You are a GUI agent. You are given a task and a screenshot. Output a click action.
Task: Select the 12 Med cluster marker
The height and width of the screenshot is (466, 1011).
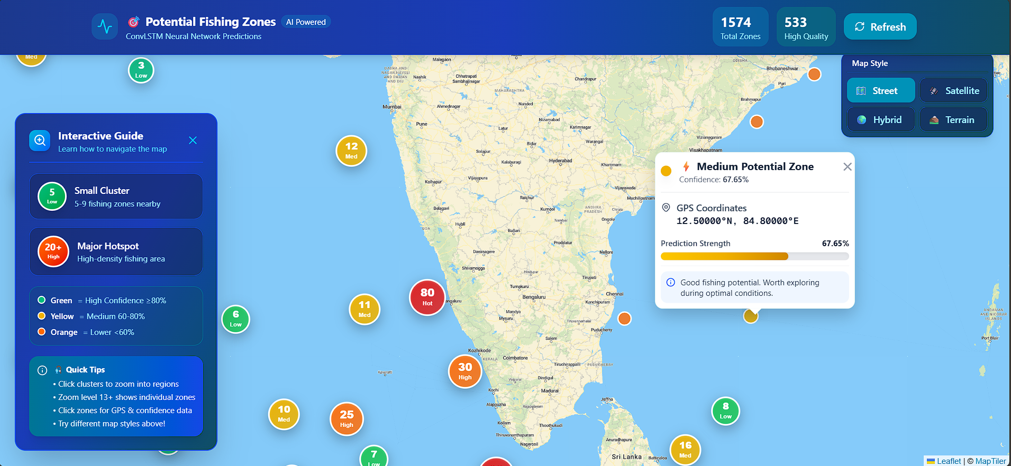click(x=351, y=151)
